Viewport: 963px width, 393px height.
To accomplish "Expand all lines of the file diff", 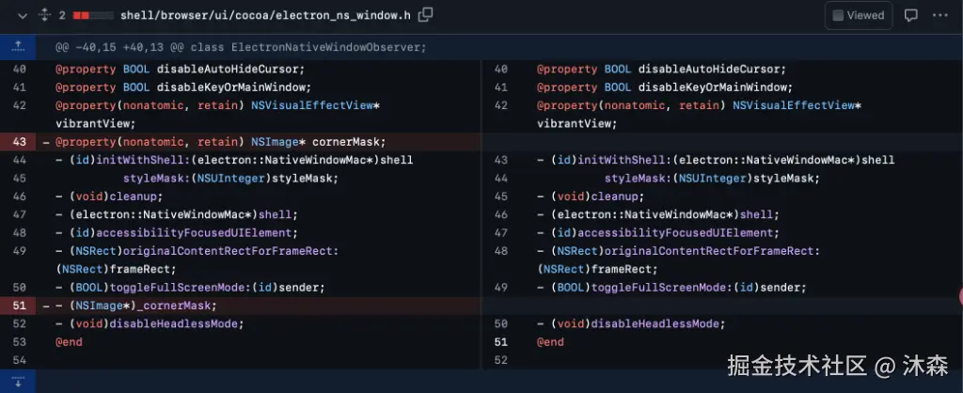I will point(43,16).
